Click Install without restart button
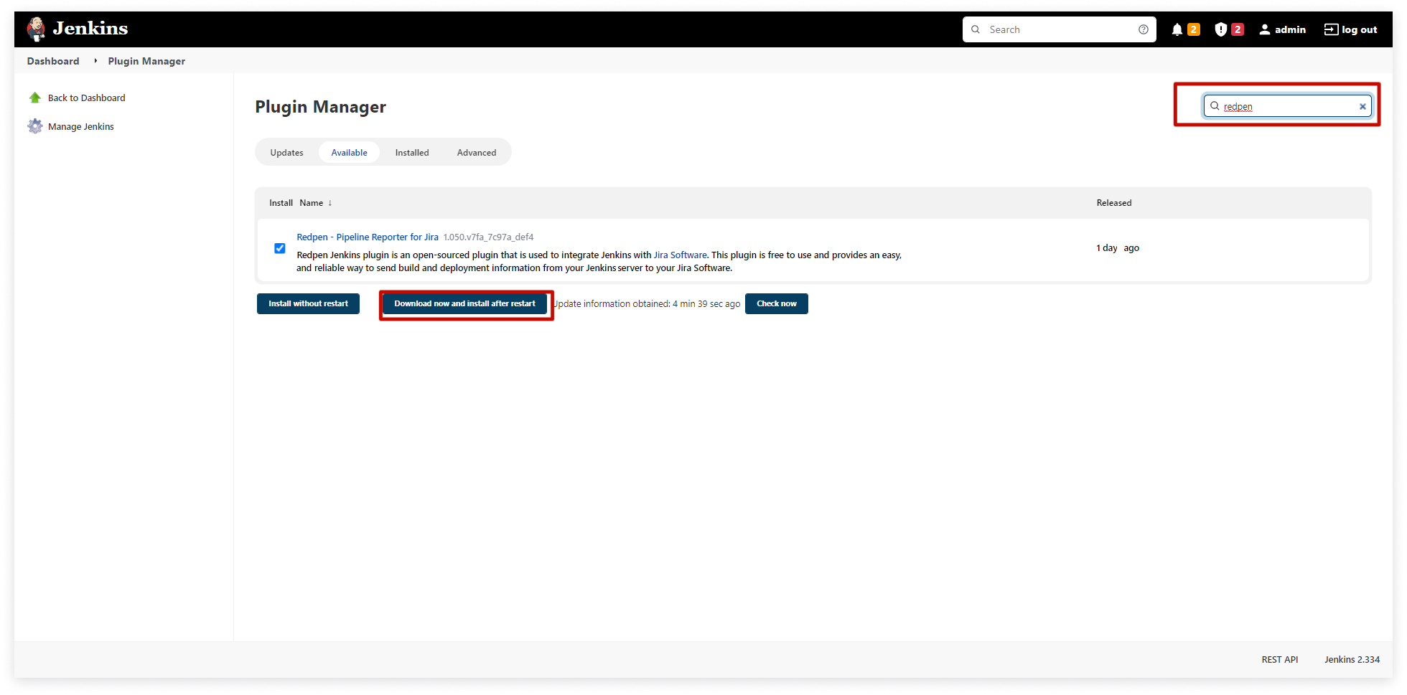The height and width of the screenshot is (695, 1407). tap(308, 303)
